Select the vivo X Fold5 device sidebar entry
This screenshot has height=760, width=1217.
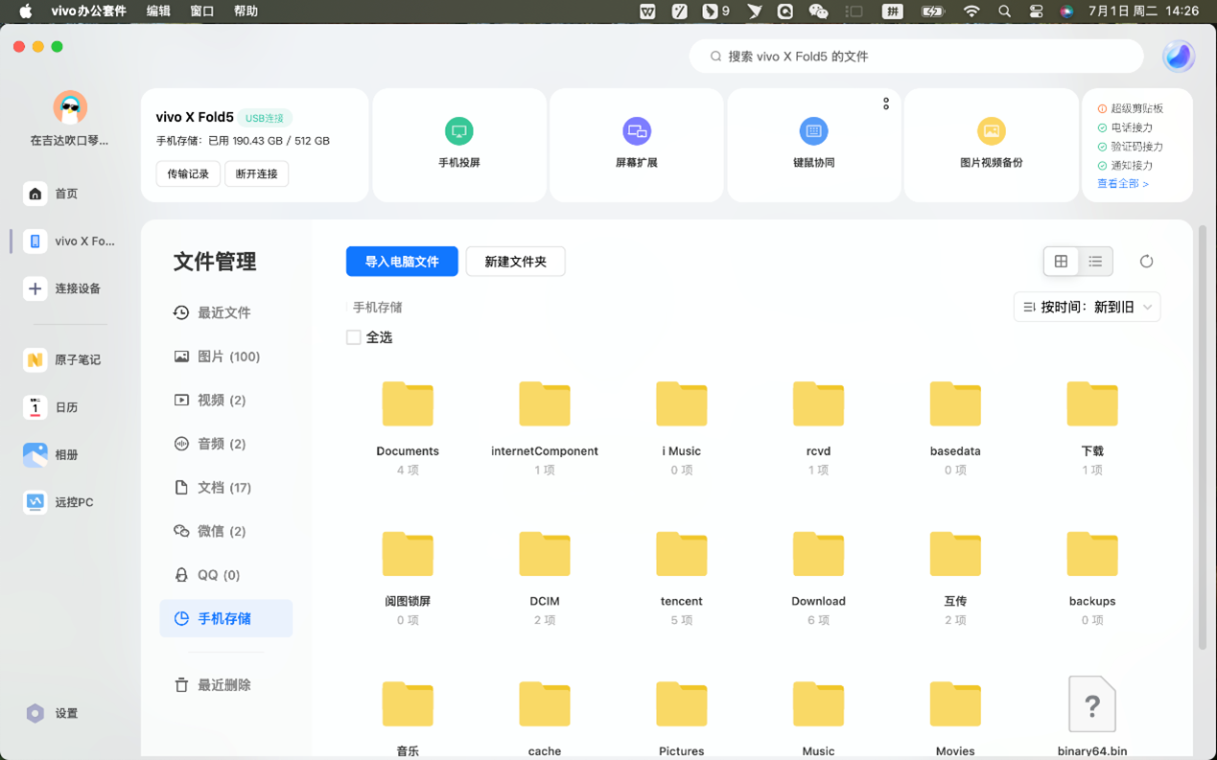click(69, 242)
